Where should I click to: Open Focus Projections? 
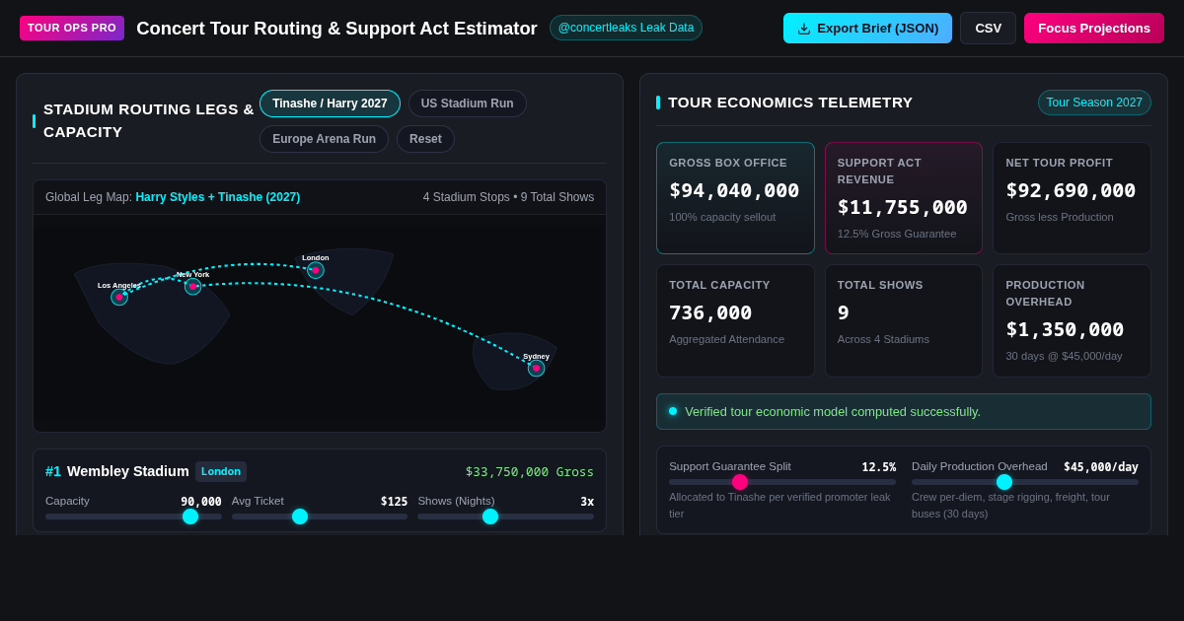click(x=1093, y=28)
